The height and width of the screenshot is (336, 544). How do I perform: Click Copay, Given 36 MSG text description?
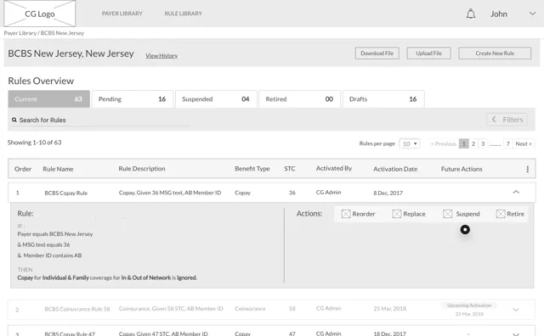click(x=170, y=193)
